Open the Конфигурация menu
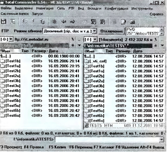Screen dimensions: 167x152 tap(116, 8)
